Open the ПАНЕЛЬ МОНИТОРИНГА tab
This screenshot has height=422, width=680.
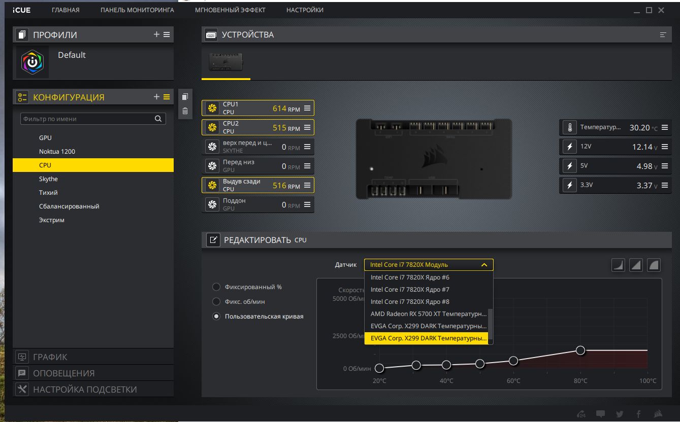point(137,10)
